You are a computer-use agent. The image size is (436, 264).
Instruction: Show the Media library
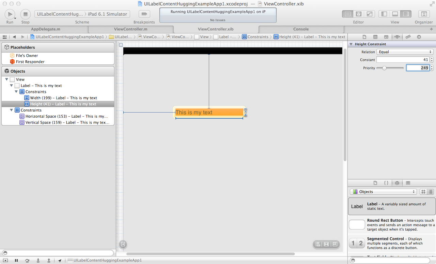pos(408,183)
